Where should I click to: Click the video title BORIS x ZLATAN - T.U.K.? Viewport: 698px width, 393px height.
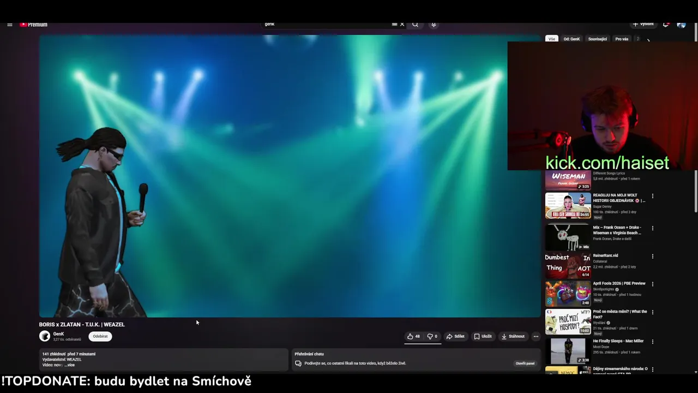(x=82, y=324)
